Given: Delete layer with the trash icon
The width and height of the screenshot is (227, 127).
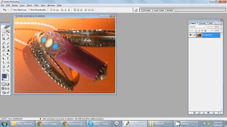Looking at the screenshot, I should pyautogui.click(x=218, y=113).
